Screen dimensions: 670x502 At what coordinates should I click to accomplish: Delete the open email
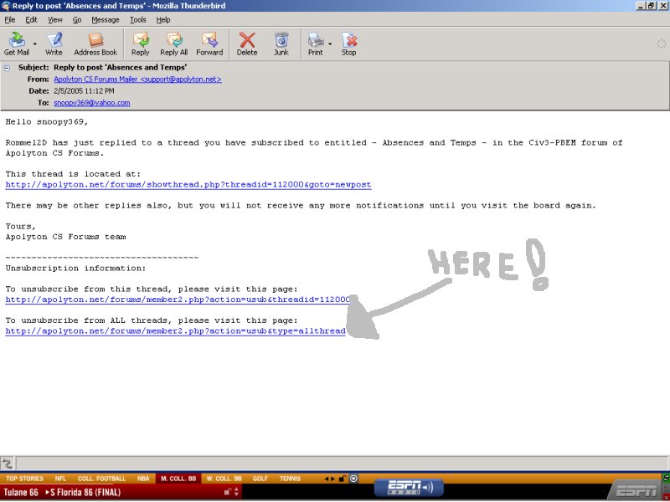[x=247, y=44]
